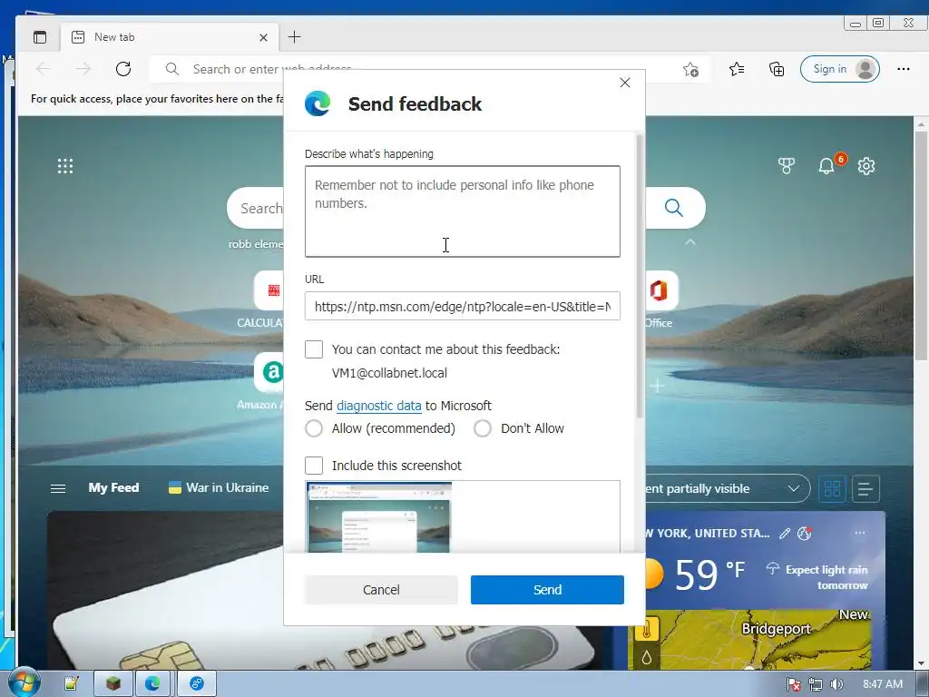
Task: Open the diagnostic data link
Action: [x=379, y=406]
